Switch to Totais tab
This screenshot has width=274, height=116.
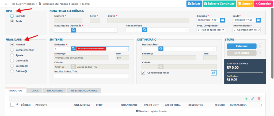(x=34, y=91)
